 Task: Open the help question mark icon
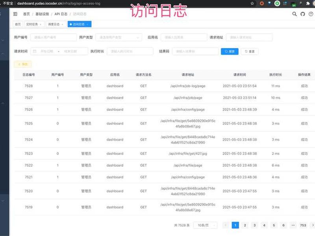click(x=311, y=14)
